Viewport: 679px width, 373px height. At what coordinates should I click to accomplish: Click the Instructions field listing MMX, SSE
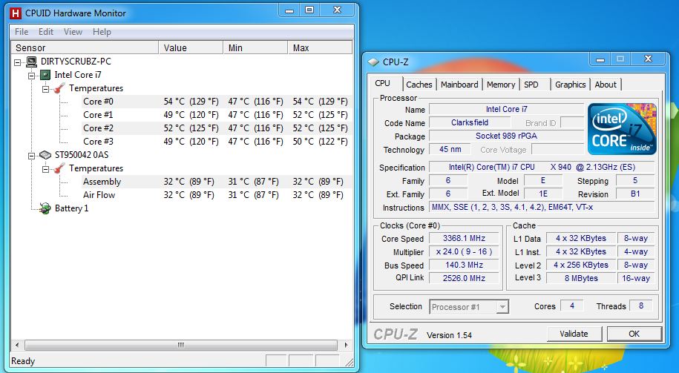(541, 208)
